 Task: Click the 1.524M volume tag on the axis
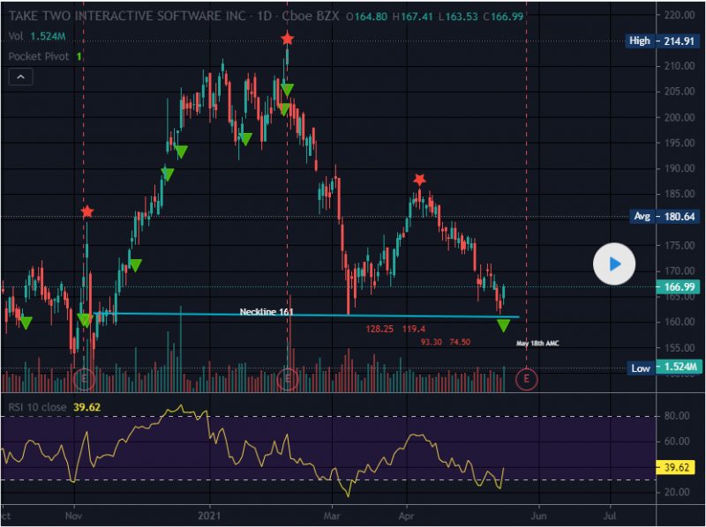pyautogui.click(x=679, y=367)
